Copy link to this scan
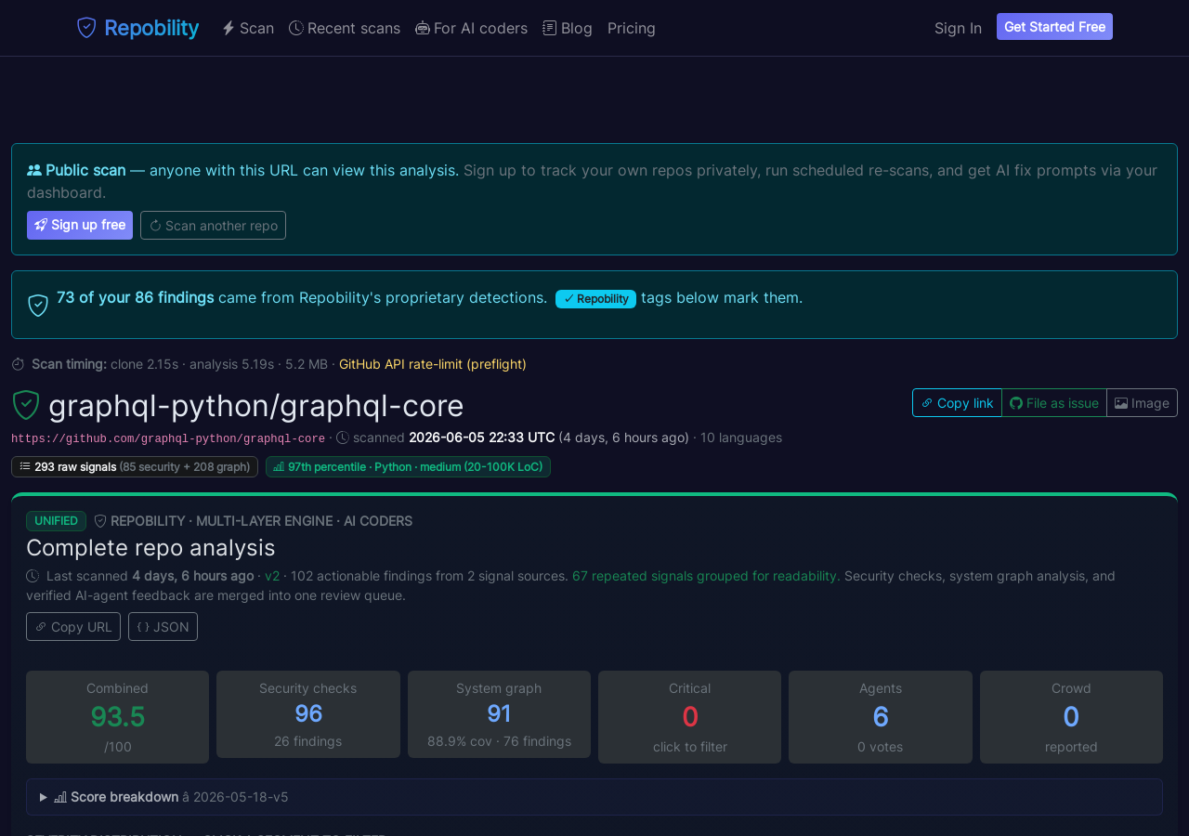1189x836 pixels. (x=957, y=403)
